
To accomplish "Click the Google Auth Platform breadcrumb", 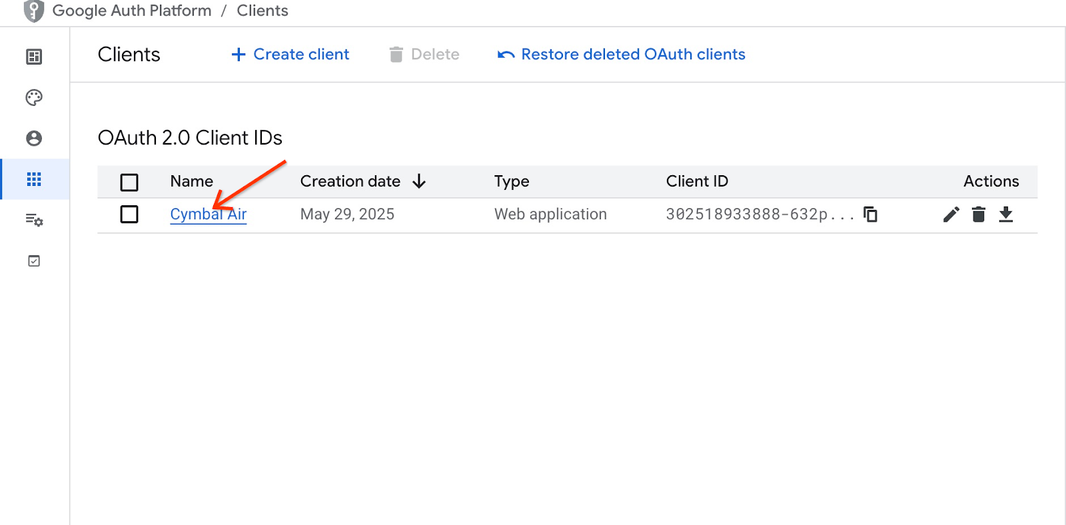I will pyautogui.click(x=132, y=11).
